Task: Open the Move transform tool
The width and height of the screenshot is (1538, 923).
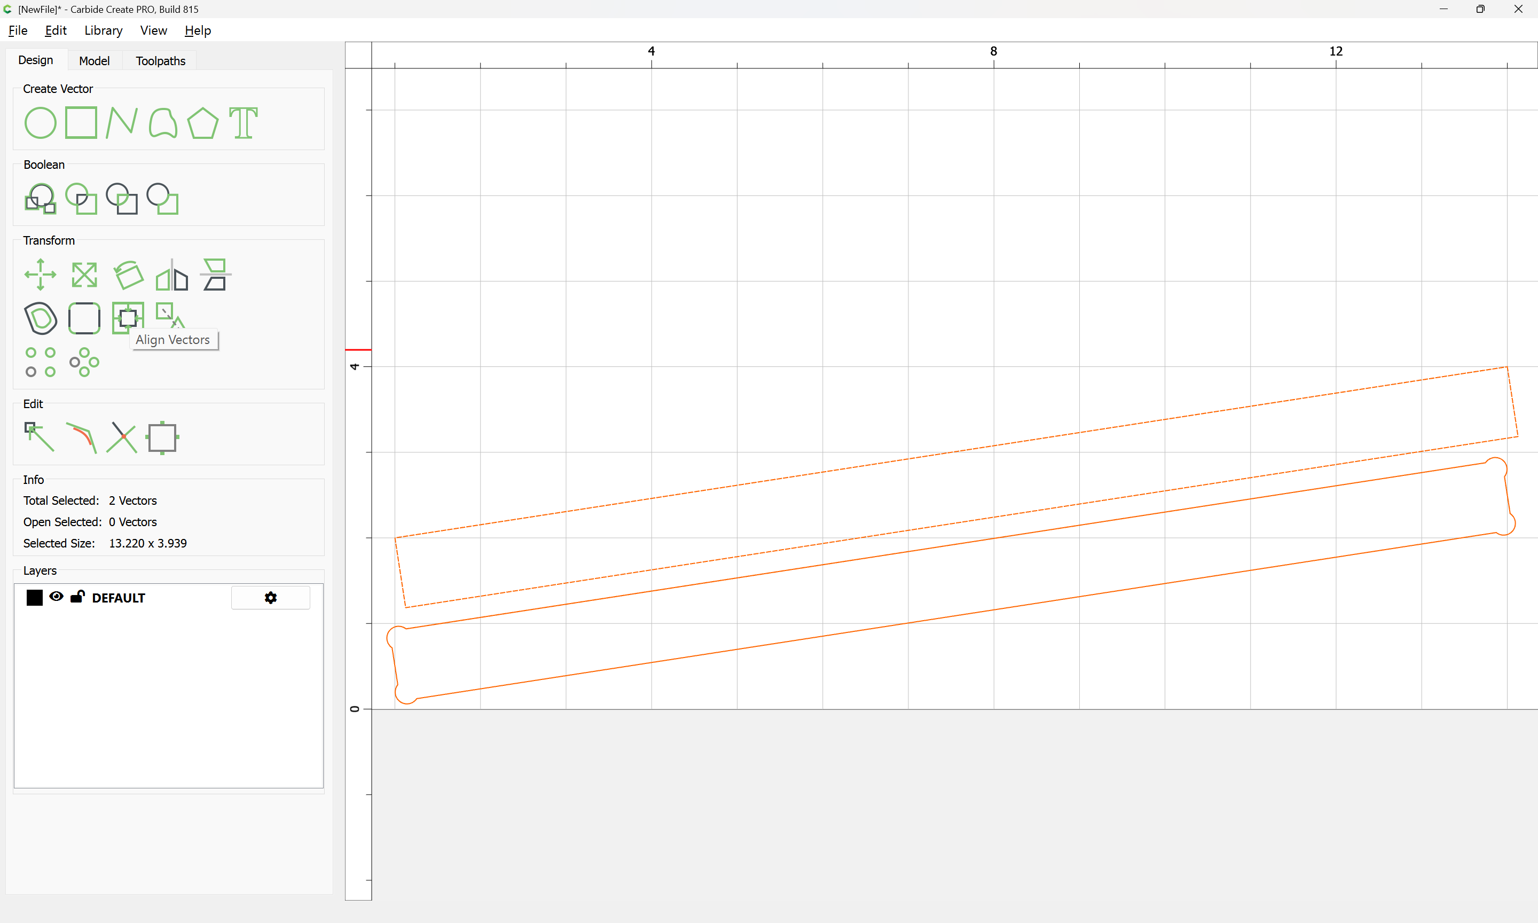Action: click(41, 275)
